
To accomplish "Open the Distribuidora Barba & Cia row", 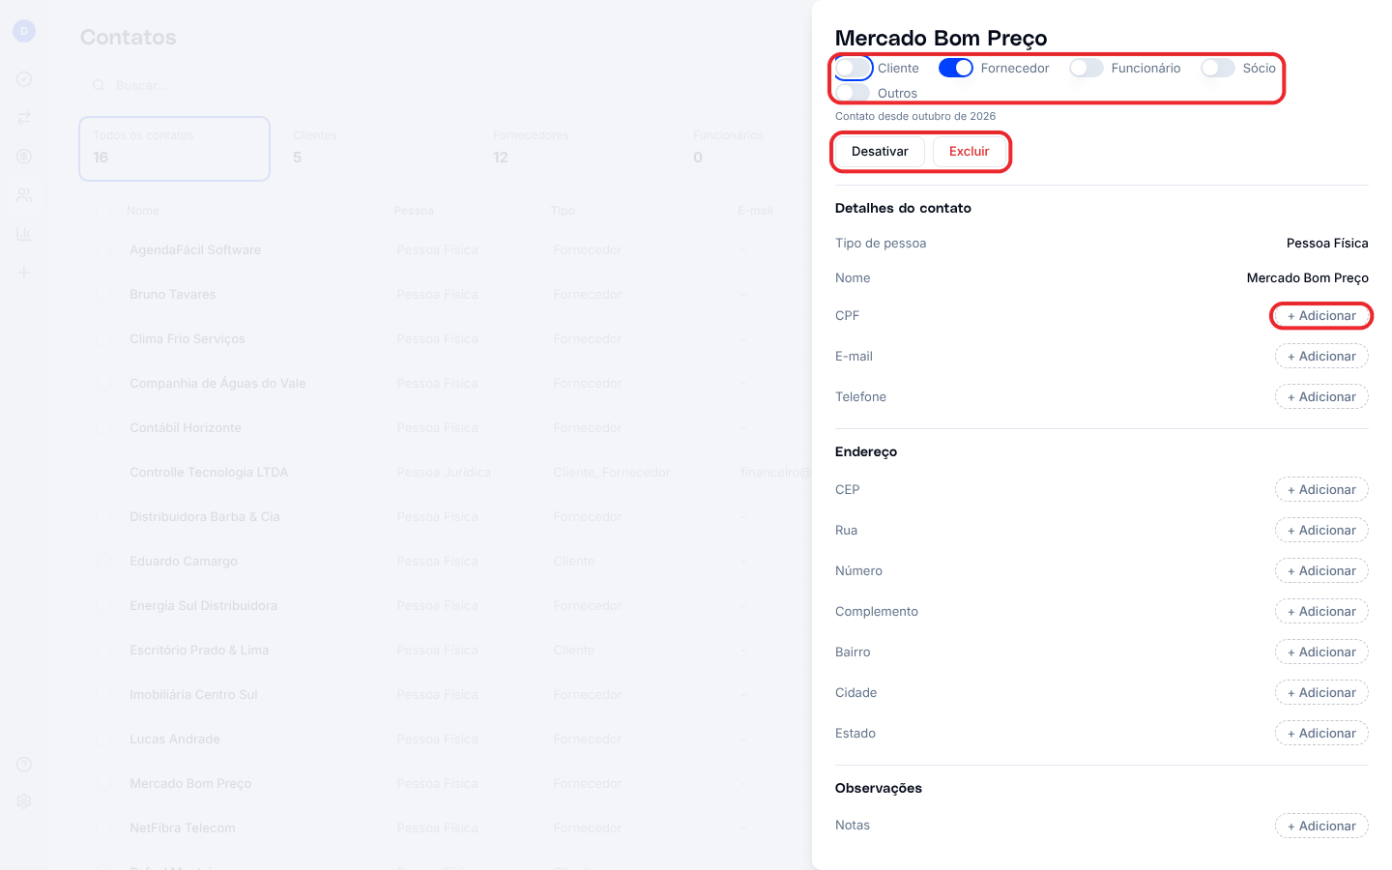I will tap(445, 517).
